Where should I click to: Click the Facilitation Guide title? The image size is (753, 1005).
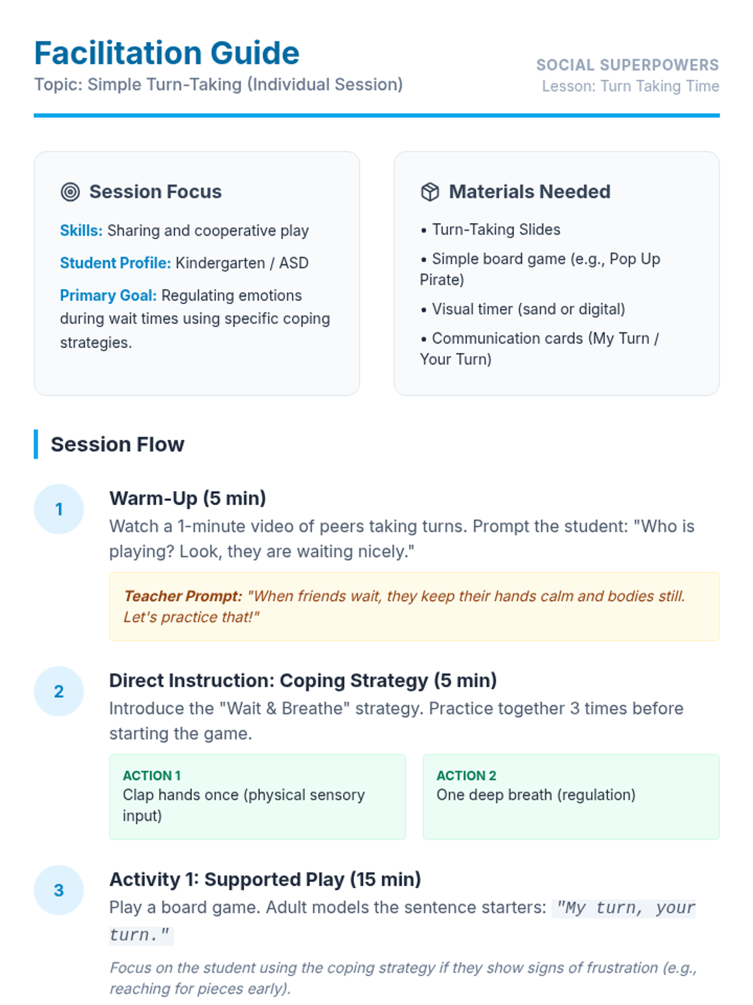point(167,53)
